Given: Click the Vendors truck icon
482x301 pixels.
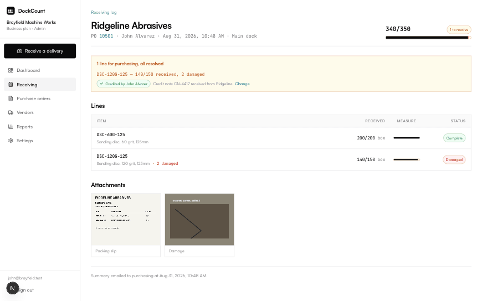Looking at the screenshot, I should pos(11,112).
